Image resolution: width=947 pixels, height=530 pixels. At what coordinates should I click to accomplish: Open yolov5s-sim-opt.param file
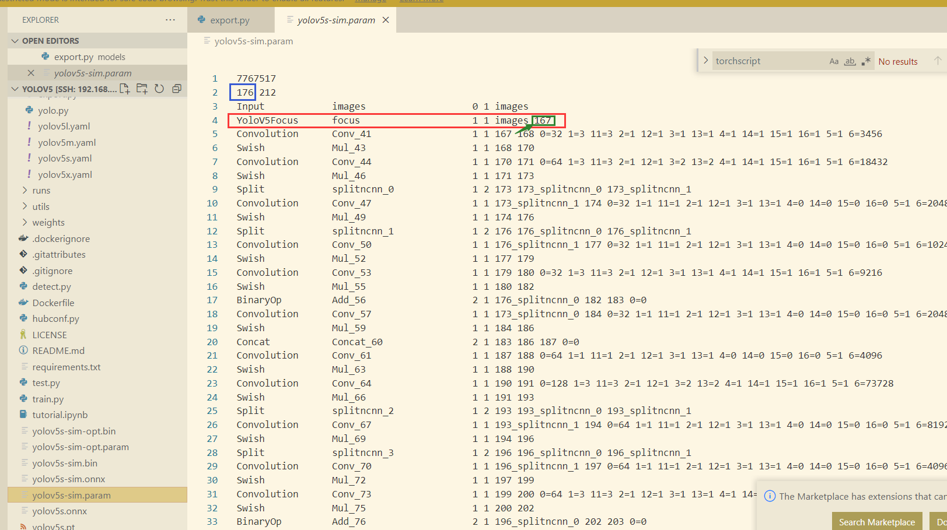click(x=81, y=447)
